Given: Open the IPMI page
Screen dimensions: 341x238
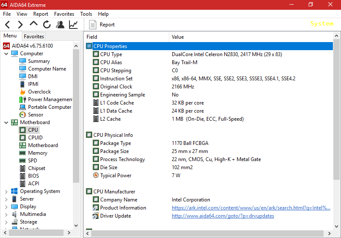Looking at the screenshot, I should point(33,84).
